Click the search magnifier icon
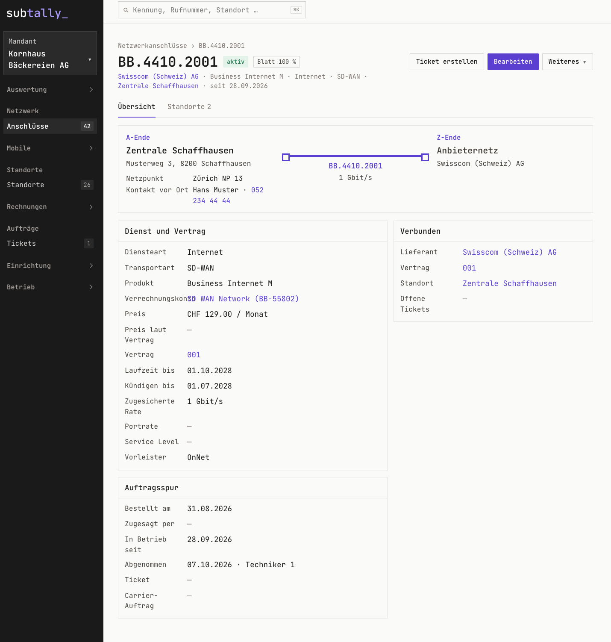The width and height of the screenshot is (611, 642). 126,10
